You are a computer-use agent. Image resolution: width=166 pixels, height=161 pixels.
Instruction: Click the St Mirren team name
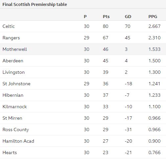(12, 118)
